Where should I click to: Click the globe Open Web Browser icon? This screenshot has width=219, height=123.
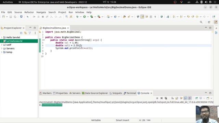pyautogui.click(x=162, y=17)
